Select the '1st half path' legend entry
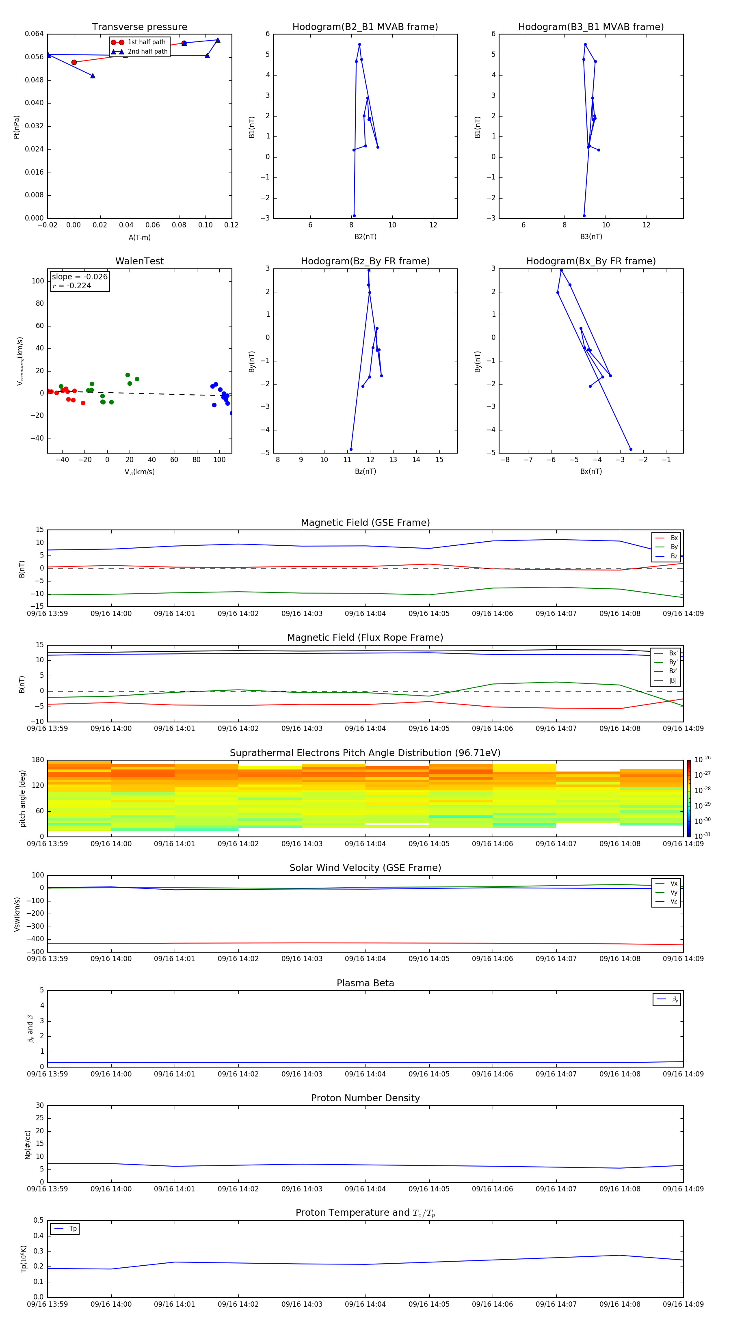Image resolution: width=731 pixels, height=1340 pixels. 139,42
